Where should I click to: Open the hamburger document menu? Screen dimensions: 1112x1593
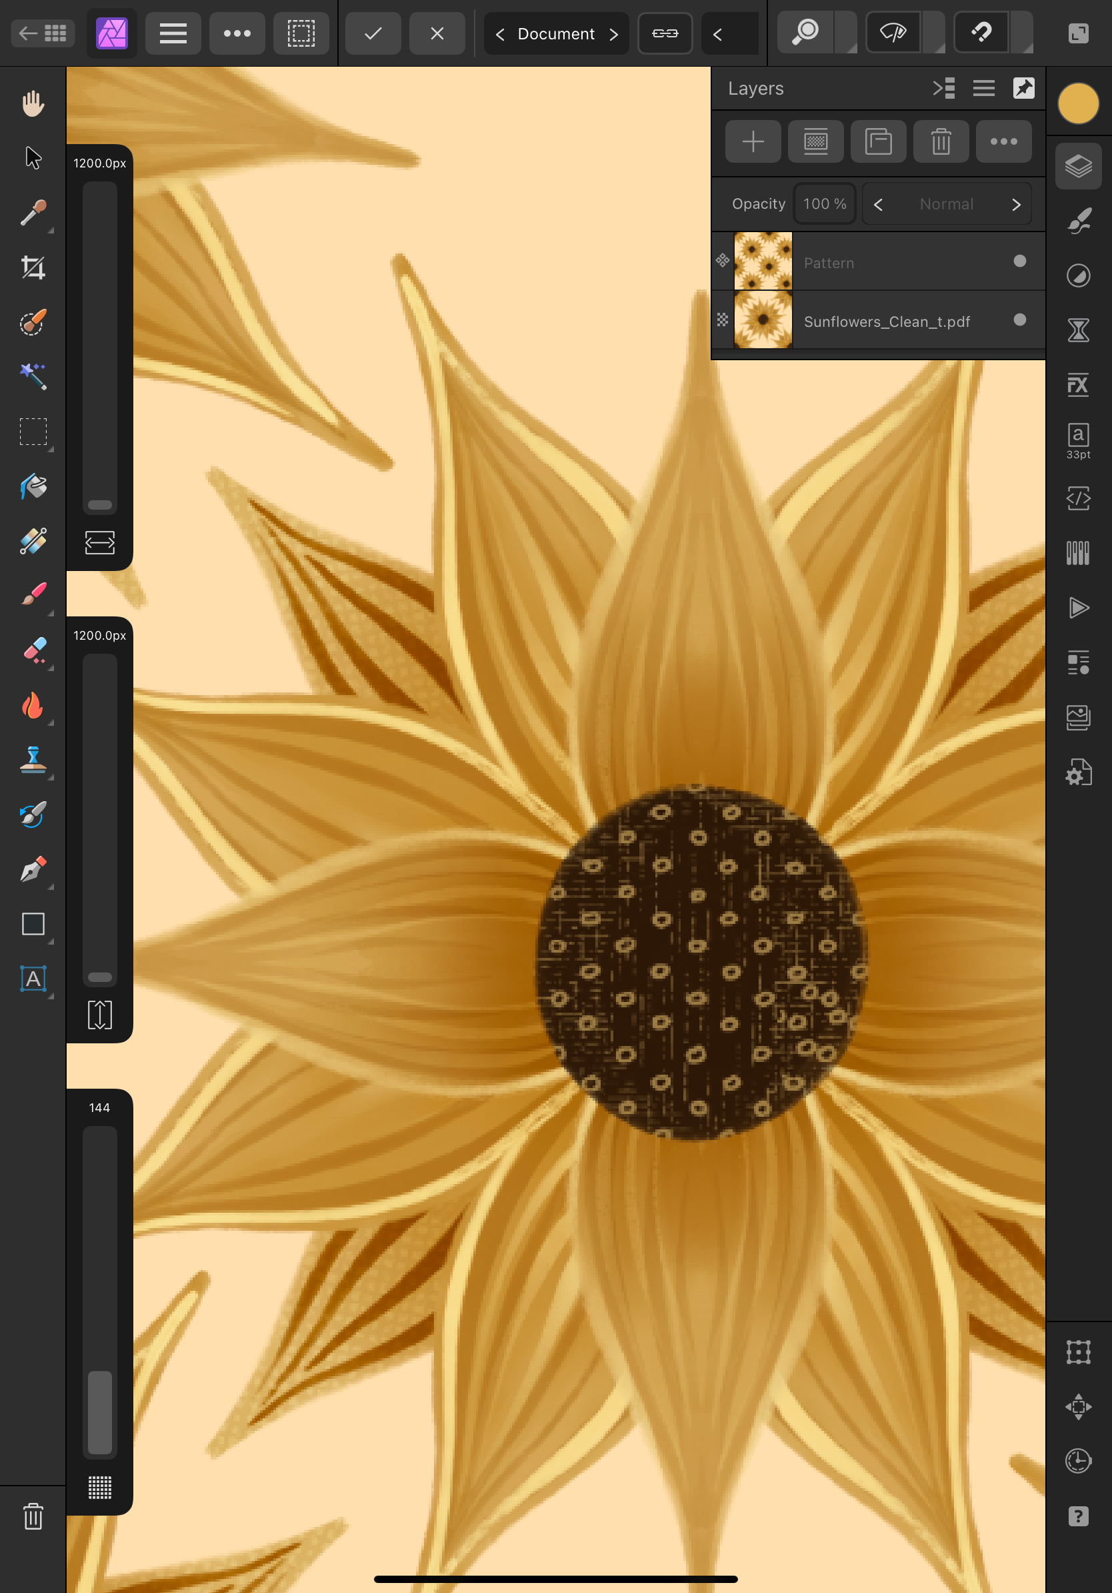(173, 33)
